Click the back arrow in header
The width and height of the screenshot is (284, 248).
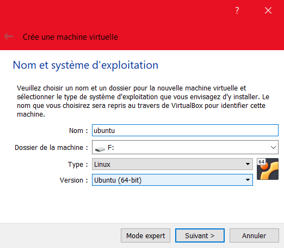point(9,37)
